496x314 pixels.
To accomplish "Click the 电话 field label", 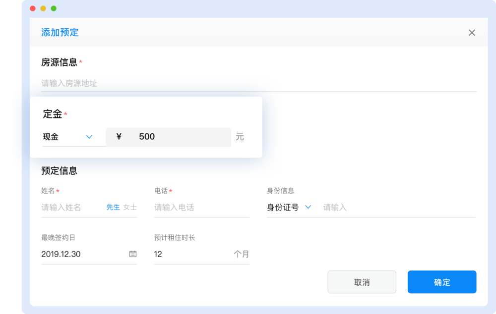I will 161,191.
